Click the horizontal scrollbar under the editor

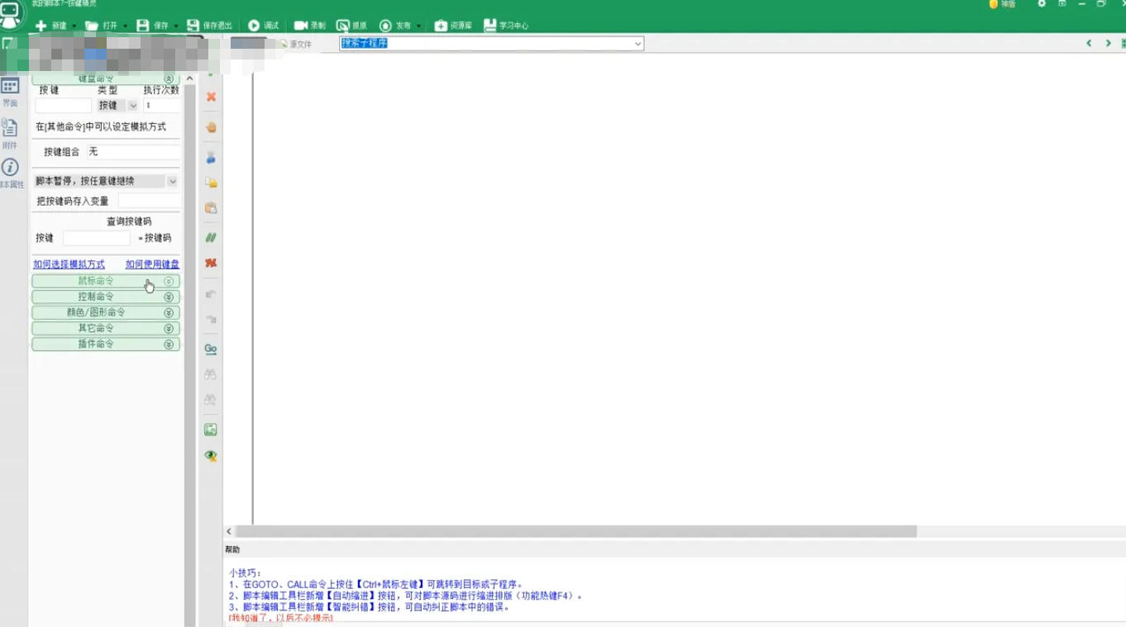tap(575, 531)
